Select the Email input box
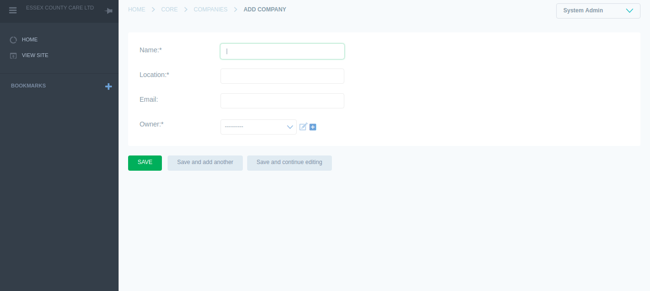 click(x=282, y=101)
